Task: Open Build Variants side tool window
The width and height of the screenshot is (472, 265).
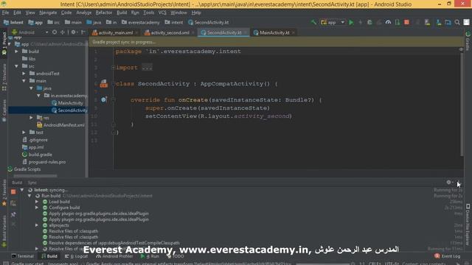Action: 4,231
